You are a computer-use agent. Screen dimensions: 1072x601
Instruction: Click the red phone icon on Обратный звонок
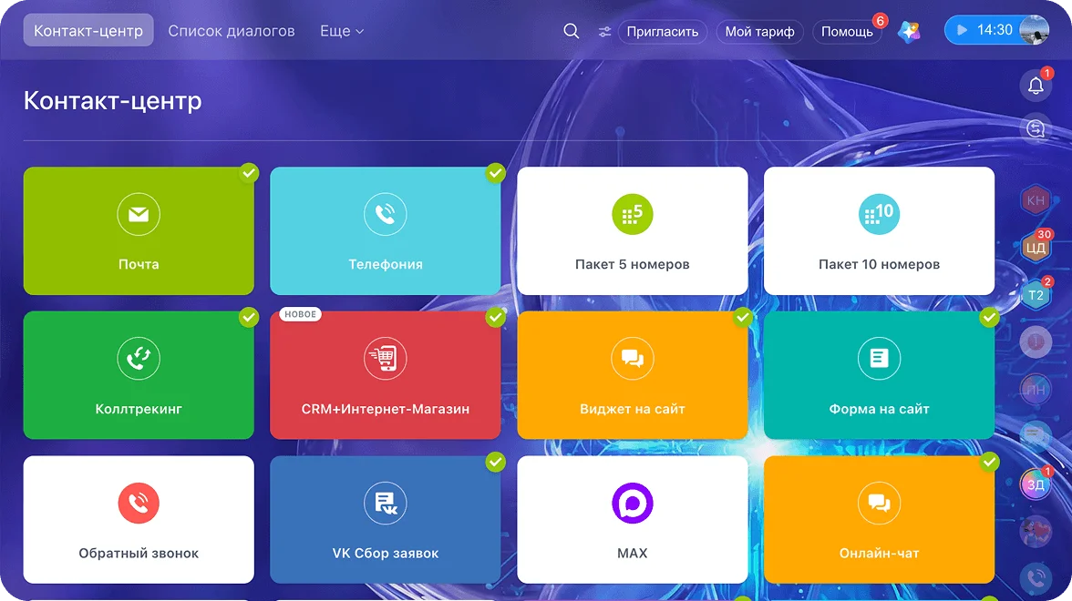coord(139,504)
